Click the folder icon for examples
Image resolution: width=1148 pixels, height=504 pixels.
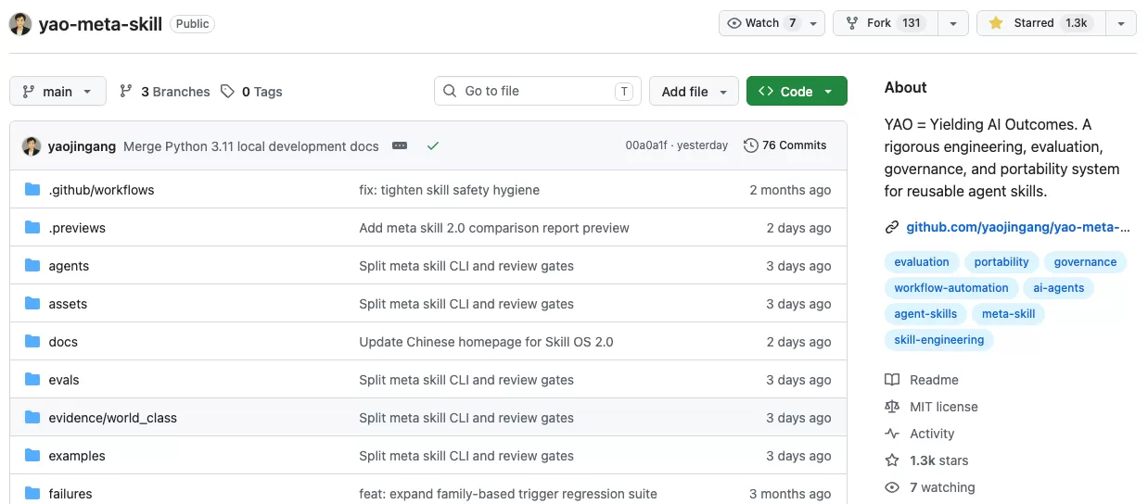point(32,455)
